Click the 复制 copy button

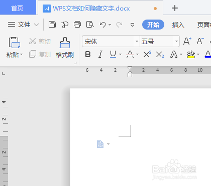point(40,54)
